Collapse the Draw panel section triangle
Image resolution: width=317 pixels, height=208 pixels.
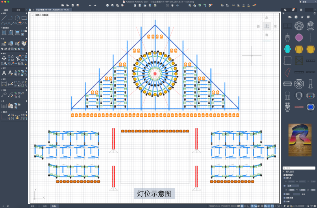coord(1,13)
